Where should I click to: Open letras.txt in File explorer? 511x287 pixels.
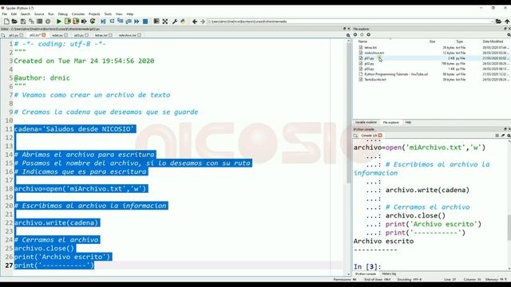(370, 48)
